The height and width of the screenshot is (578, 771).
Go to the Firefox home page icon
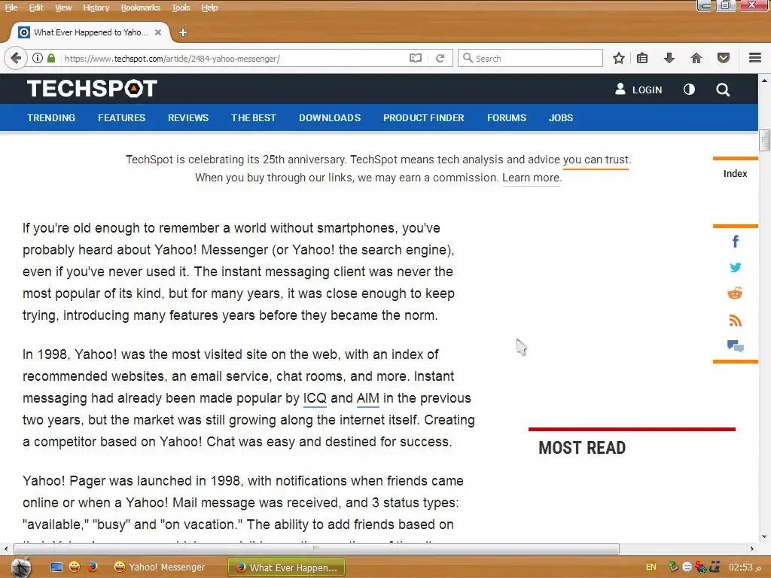pyautogui.click(x=696, y=58)
